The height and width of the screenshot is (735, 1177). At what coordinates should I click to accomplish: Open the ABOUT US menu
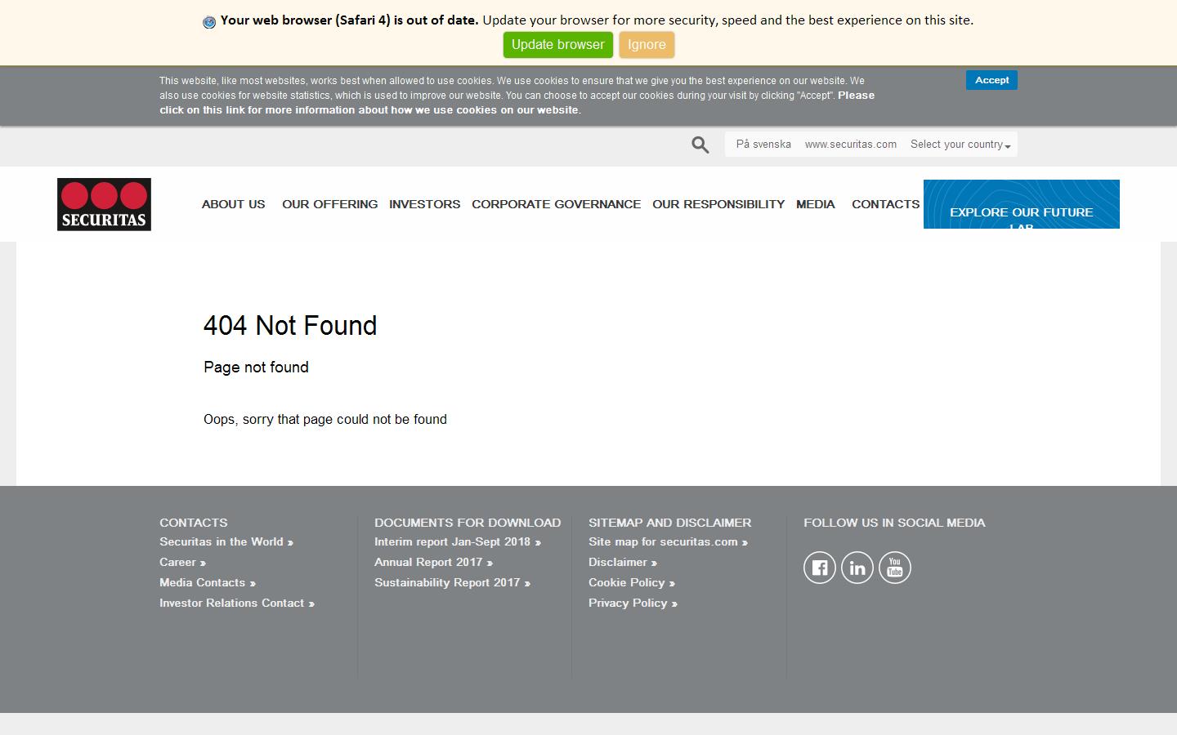pos(233,204)
